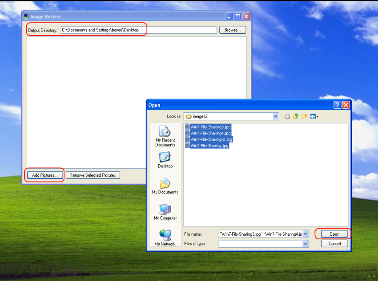378x281 pixels.
Task: Expand the Files of type dropdown arrow
Action: pos(305,244)
